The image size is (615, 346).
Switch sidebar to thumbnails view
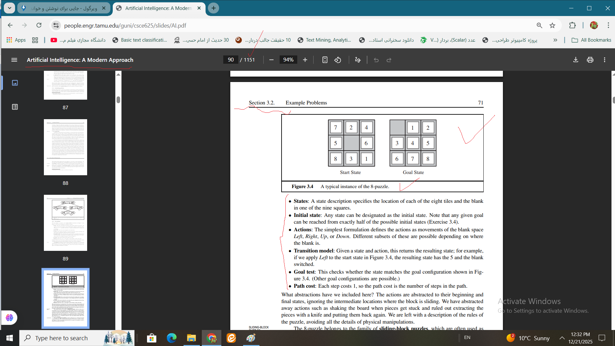click(x=15, y=83)
